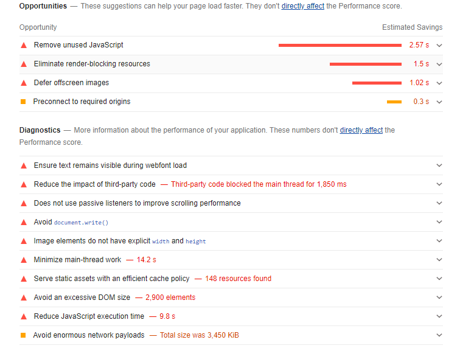The width and height of the screenshot is (460, 348).
Task: Select 'Does not use passive listeners' audit row
Action: pyautogui.click(x=137, y=203)
